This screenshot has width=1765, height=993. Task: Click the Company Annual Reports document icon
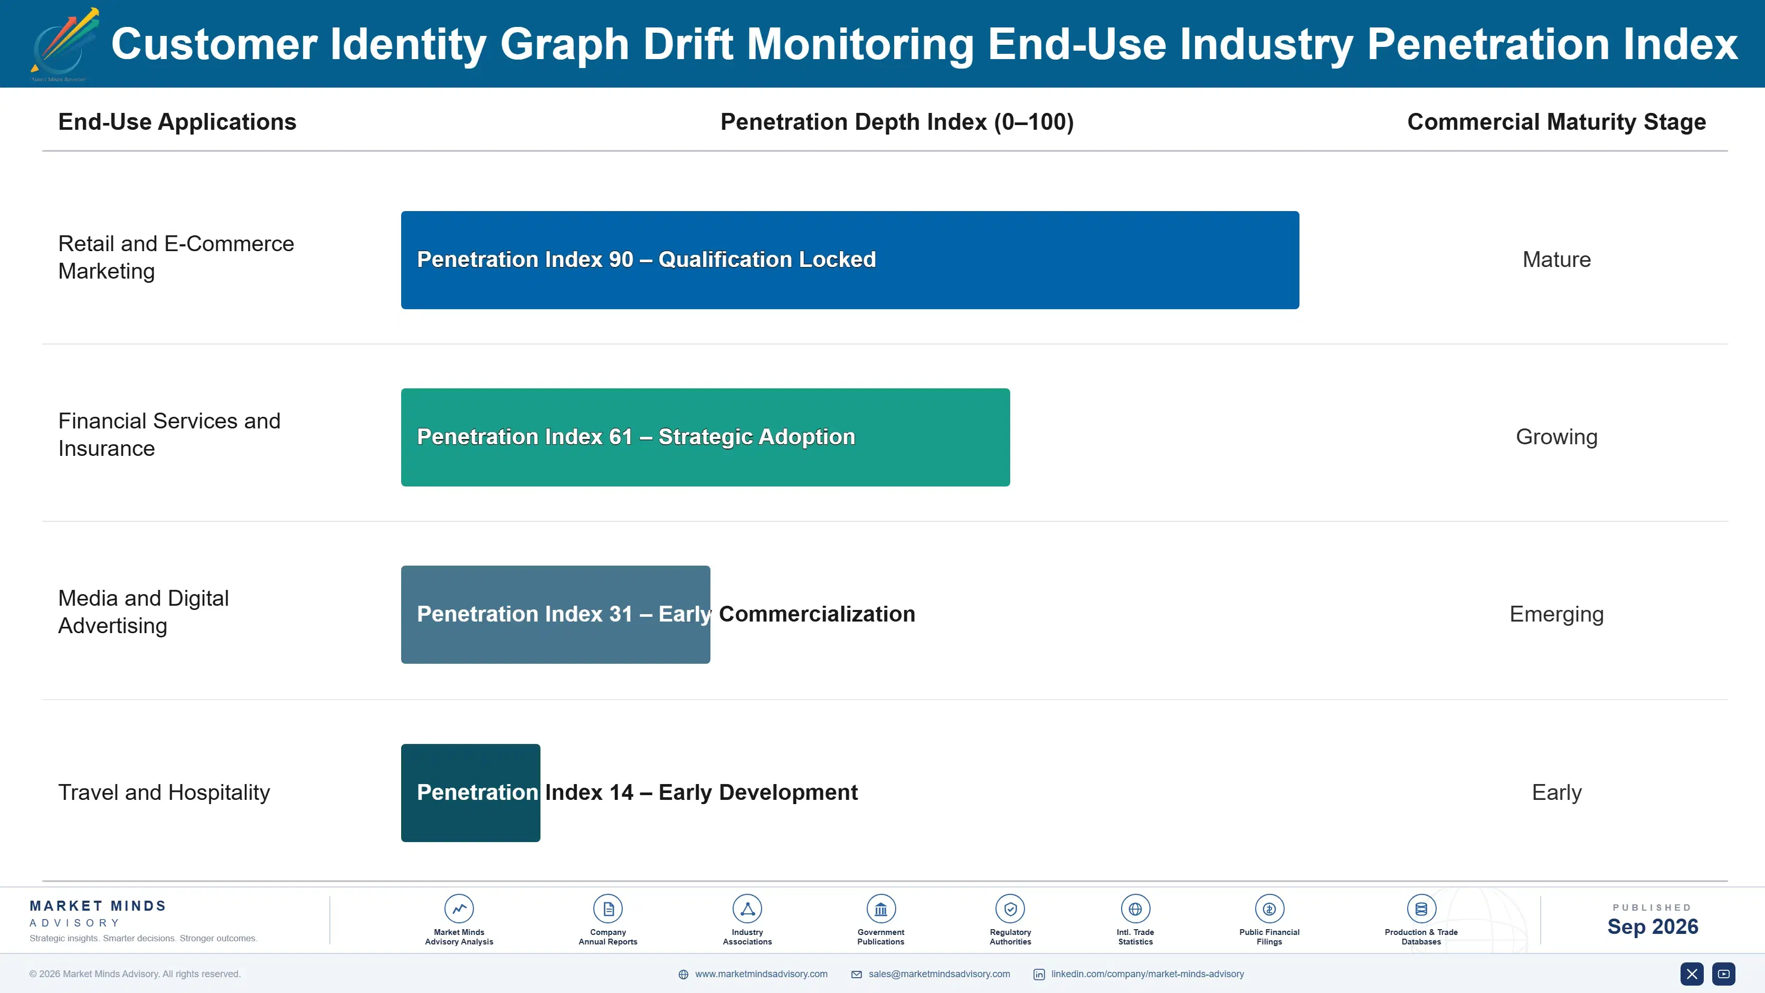coord(608,909)
